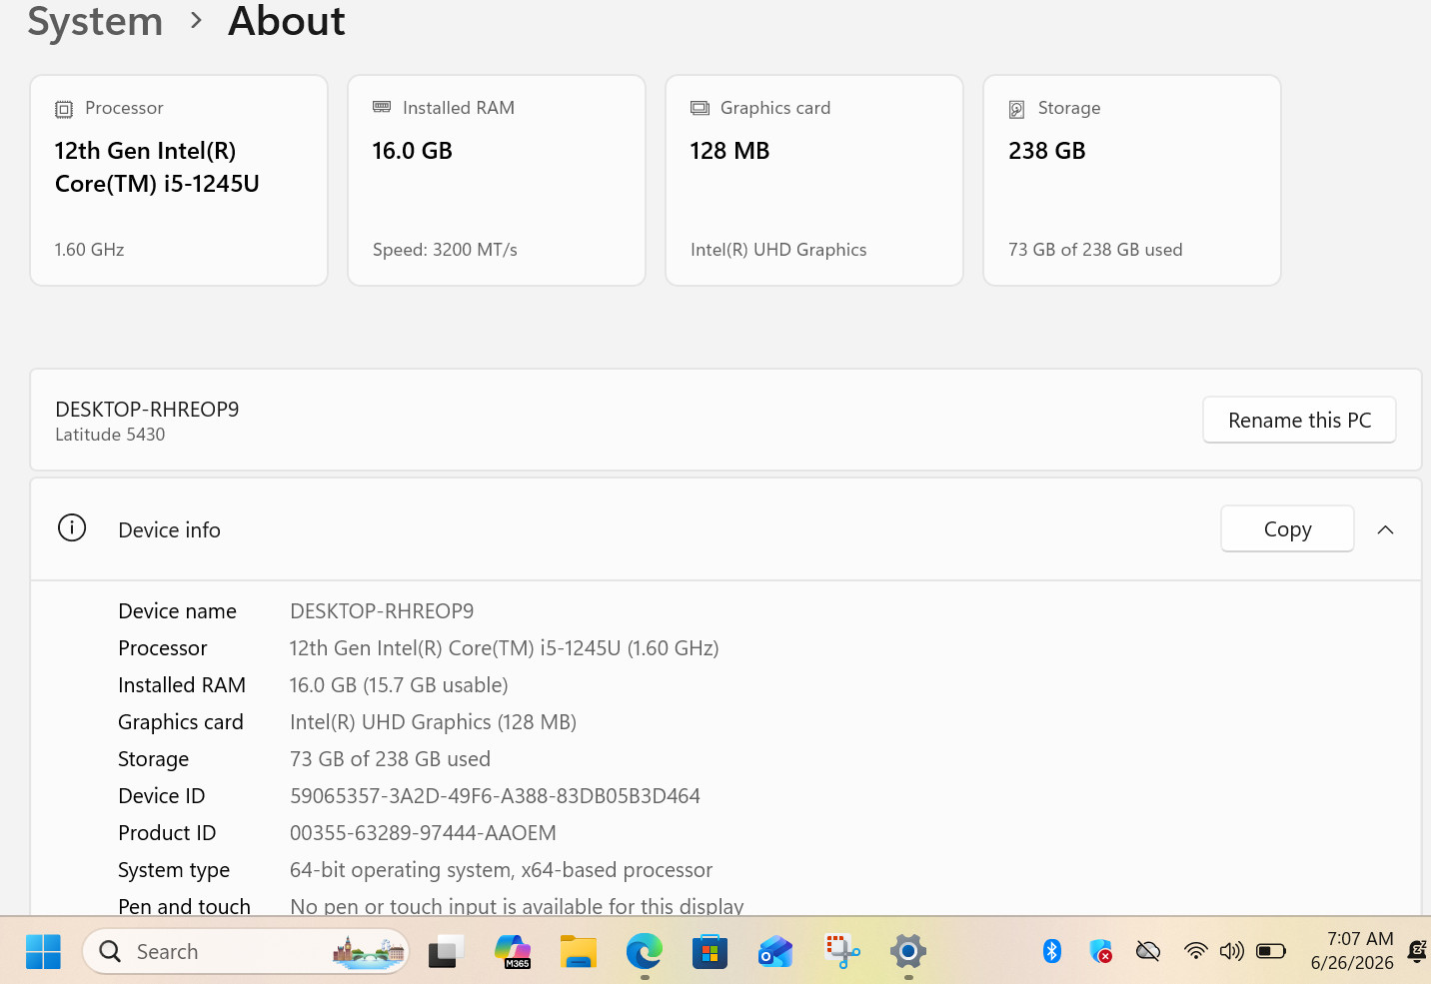Collapse the Device info section

1385,529
